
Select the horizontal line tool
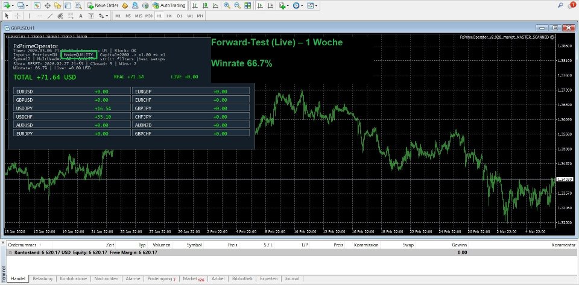click(x=40, y=16)
